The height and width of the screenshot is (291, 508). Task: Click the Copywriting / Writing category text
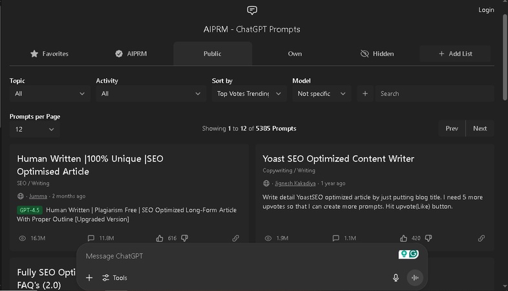pos(289,171)
